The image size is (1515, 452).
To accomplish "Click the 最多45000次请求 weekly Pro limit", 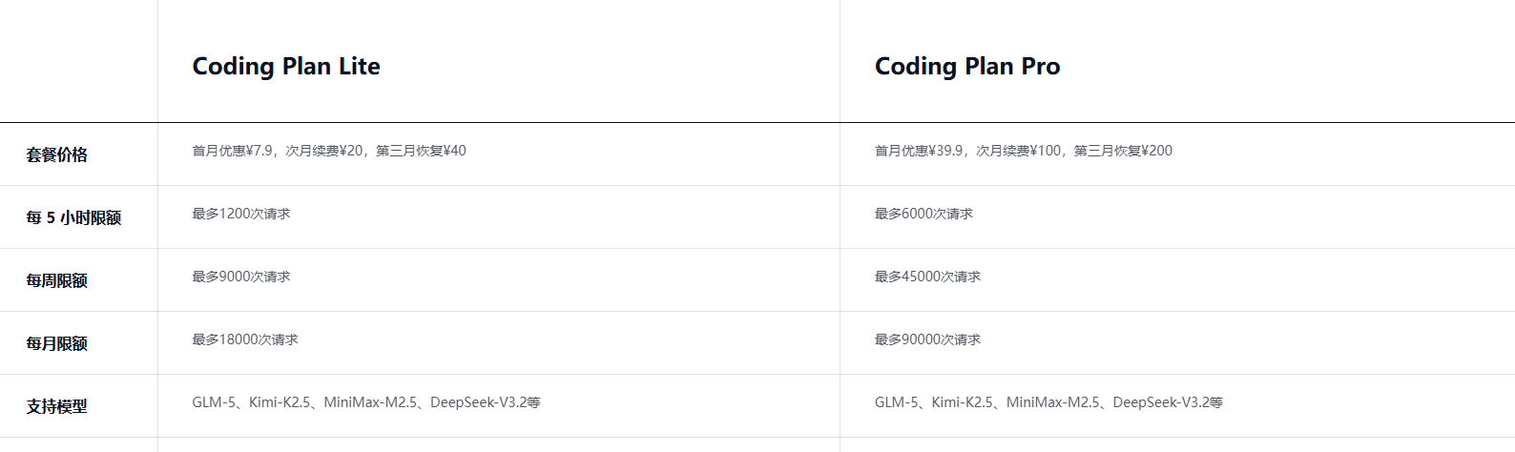I will [x=927, y=277].
